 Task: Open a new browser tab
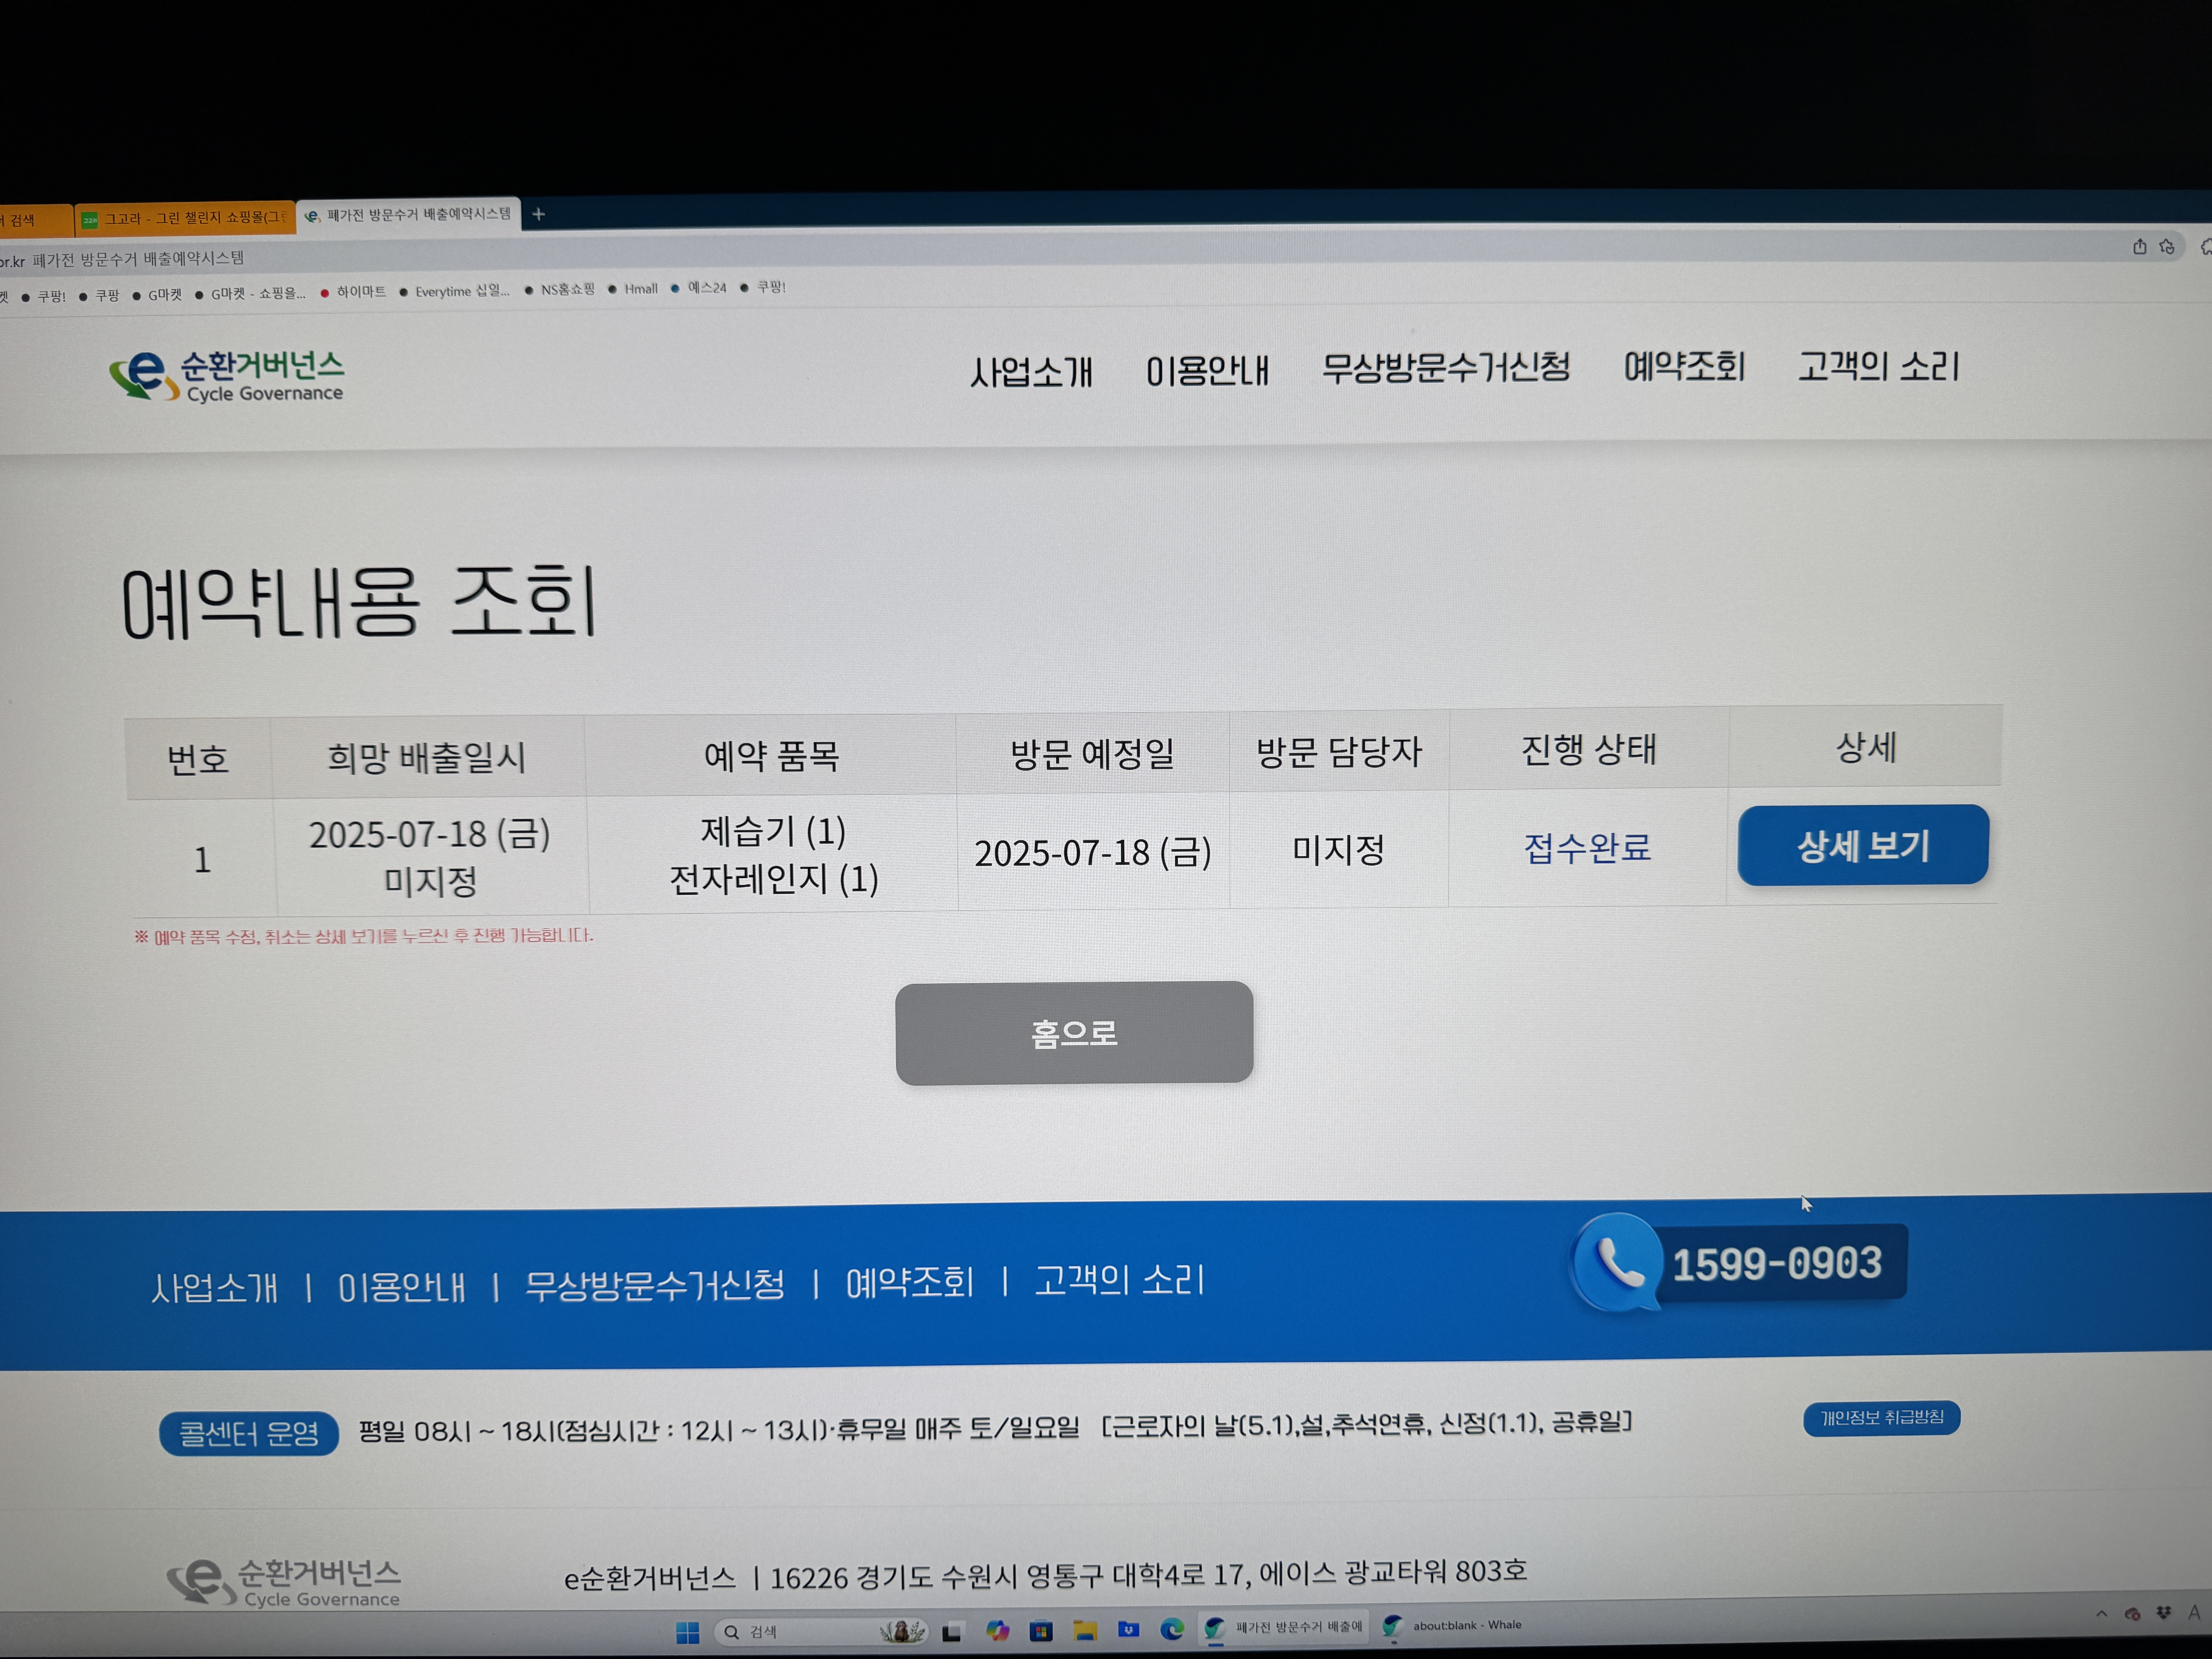[538, 214]
